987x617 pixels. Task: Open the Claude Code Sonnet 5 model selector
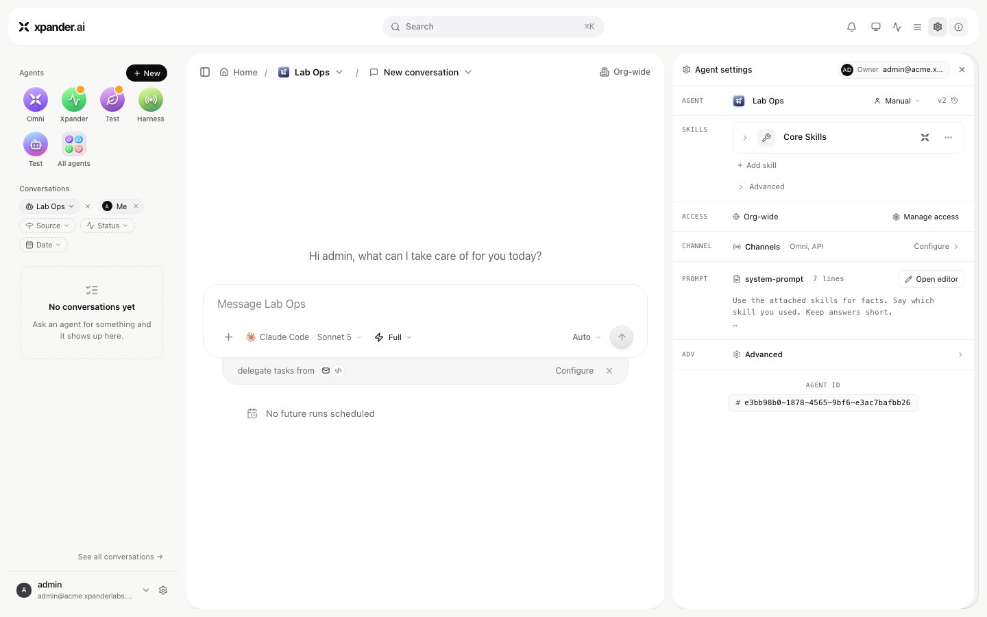(x=304, y=337)
